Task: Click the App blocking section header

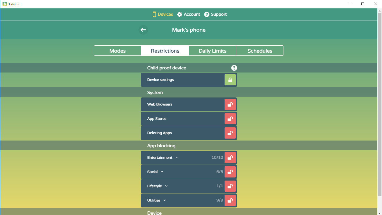Action: [161, 146]
